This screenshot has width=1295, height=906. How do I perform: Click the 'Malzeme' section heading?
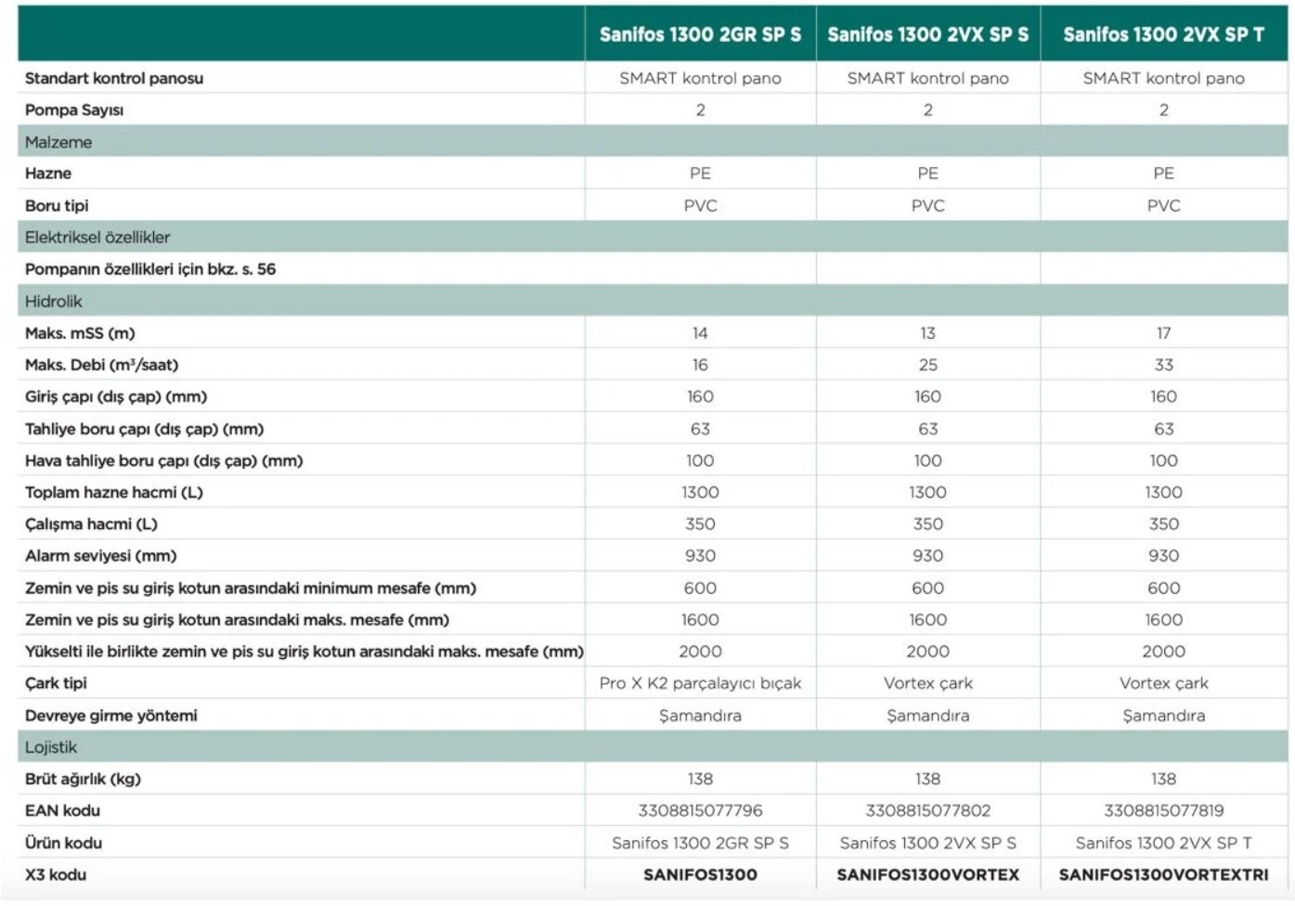click(58, 142)
